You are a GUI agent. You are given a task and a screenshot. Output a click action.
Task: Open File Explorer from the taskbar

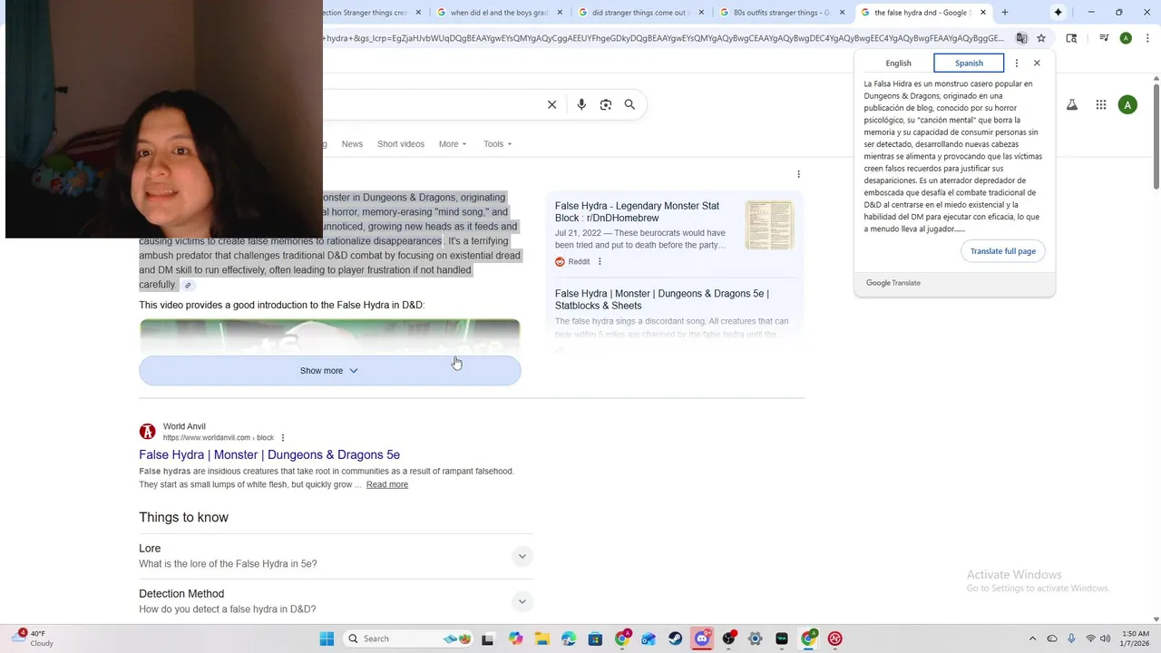pyautogui.click(x=541, y=638)
